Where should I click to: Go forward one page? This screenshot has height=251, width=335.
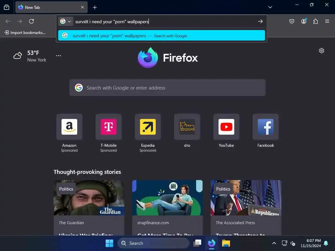pos(20,21)
